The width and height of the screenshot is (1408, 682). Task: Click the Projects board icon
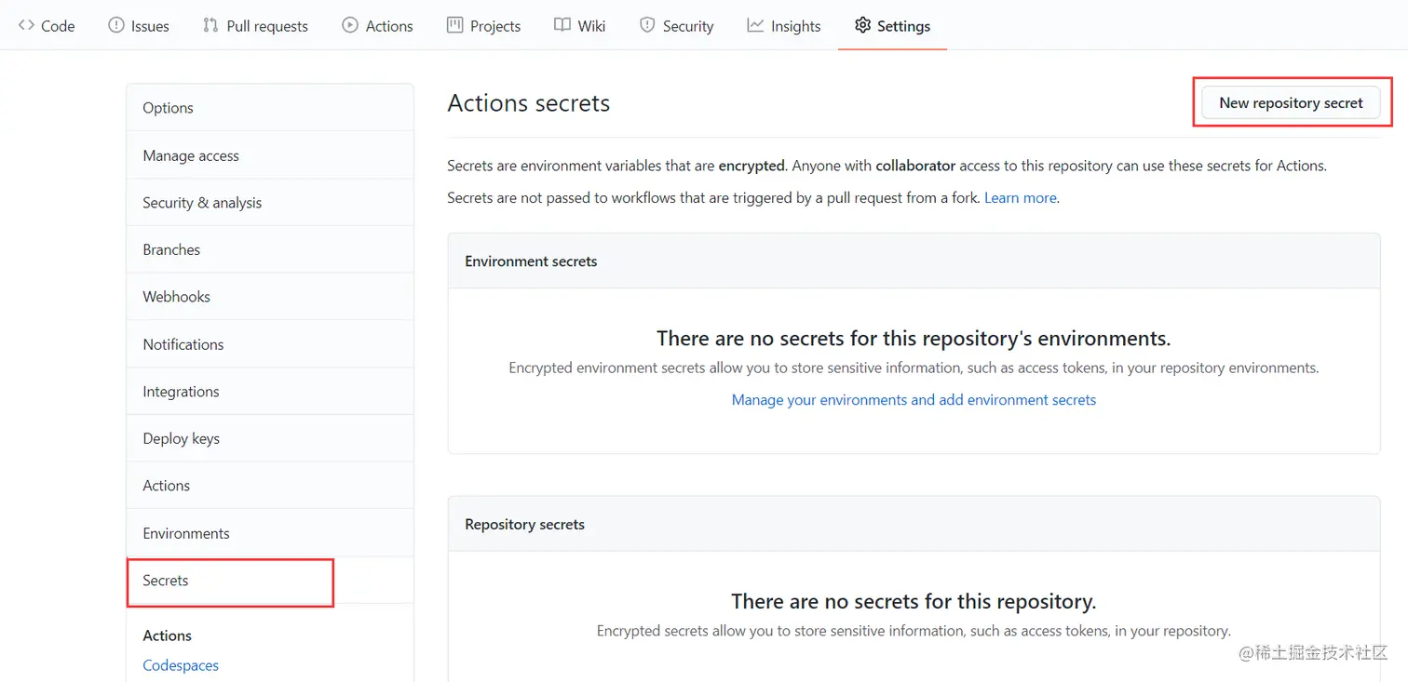[454, 26]
